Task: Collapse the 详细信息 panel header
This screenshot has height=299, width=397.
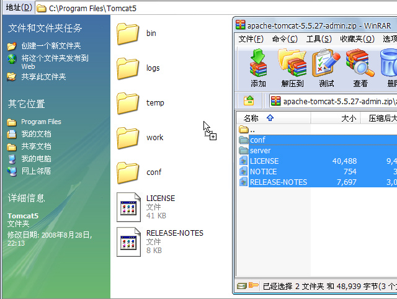Action: (26, 198)
